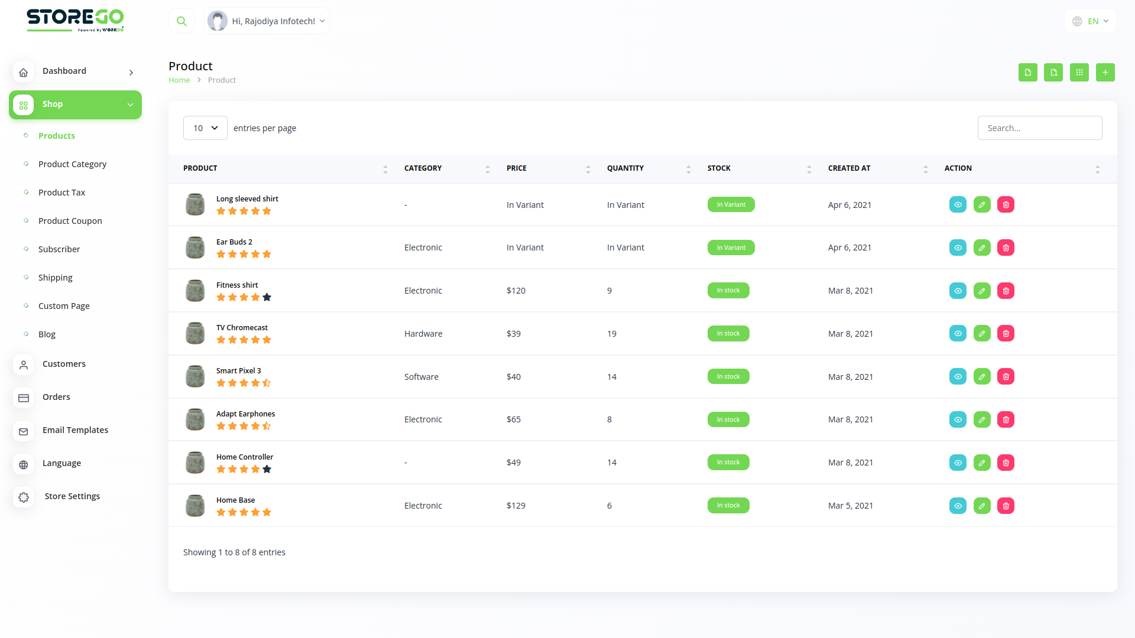Open the entries per page dropdown

205,128
